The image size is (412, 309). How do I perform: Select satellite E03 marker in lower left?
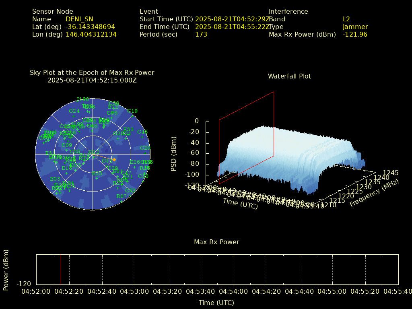pos(55,184)
